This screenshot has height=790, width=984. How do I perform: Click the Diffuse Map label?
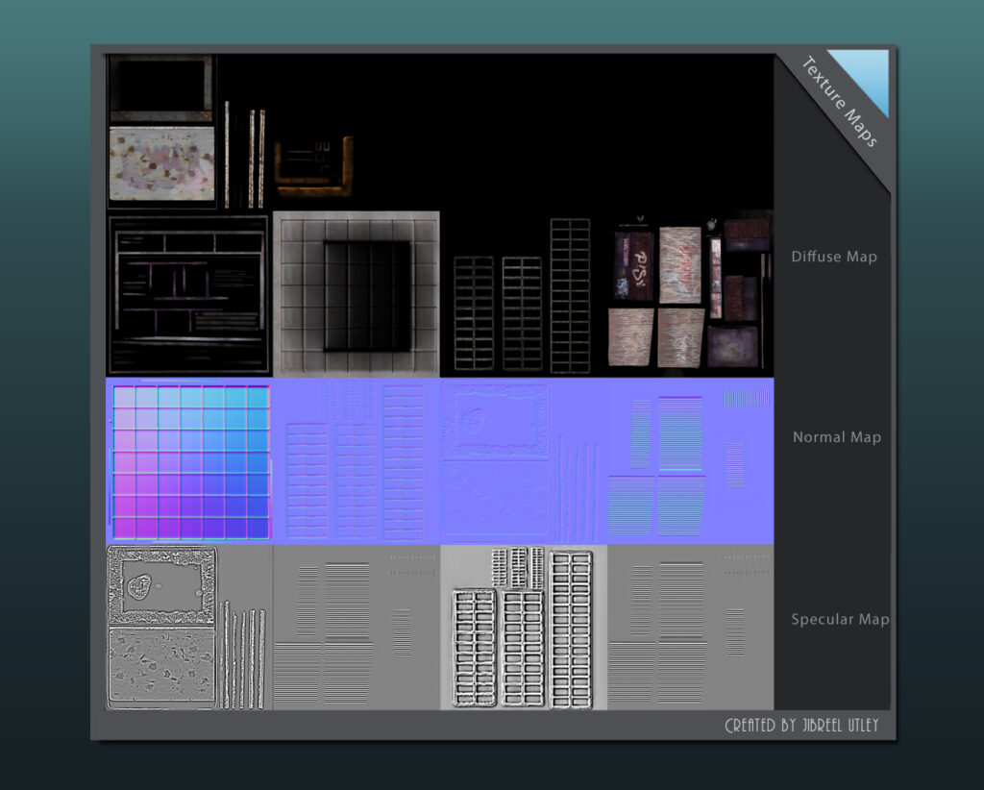(x=833, y=257)
